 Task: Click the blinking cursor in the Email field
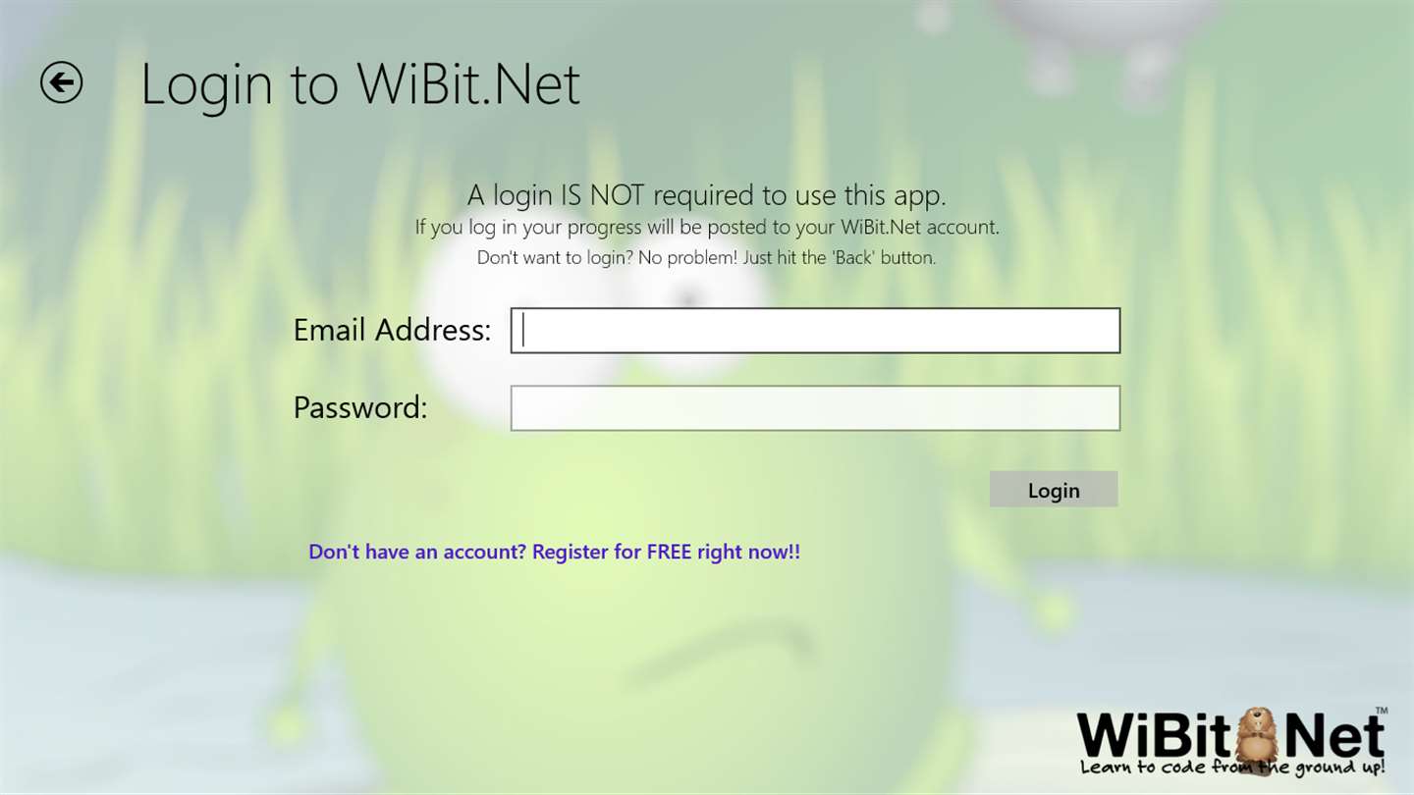coord(523,331)
